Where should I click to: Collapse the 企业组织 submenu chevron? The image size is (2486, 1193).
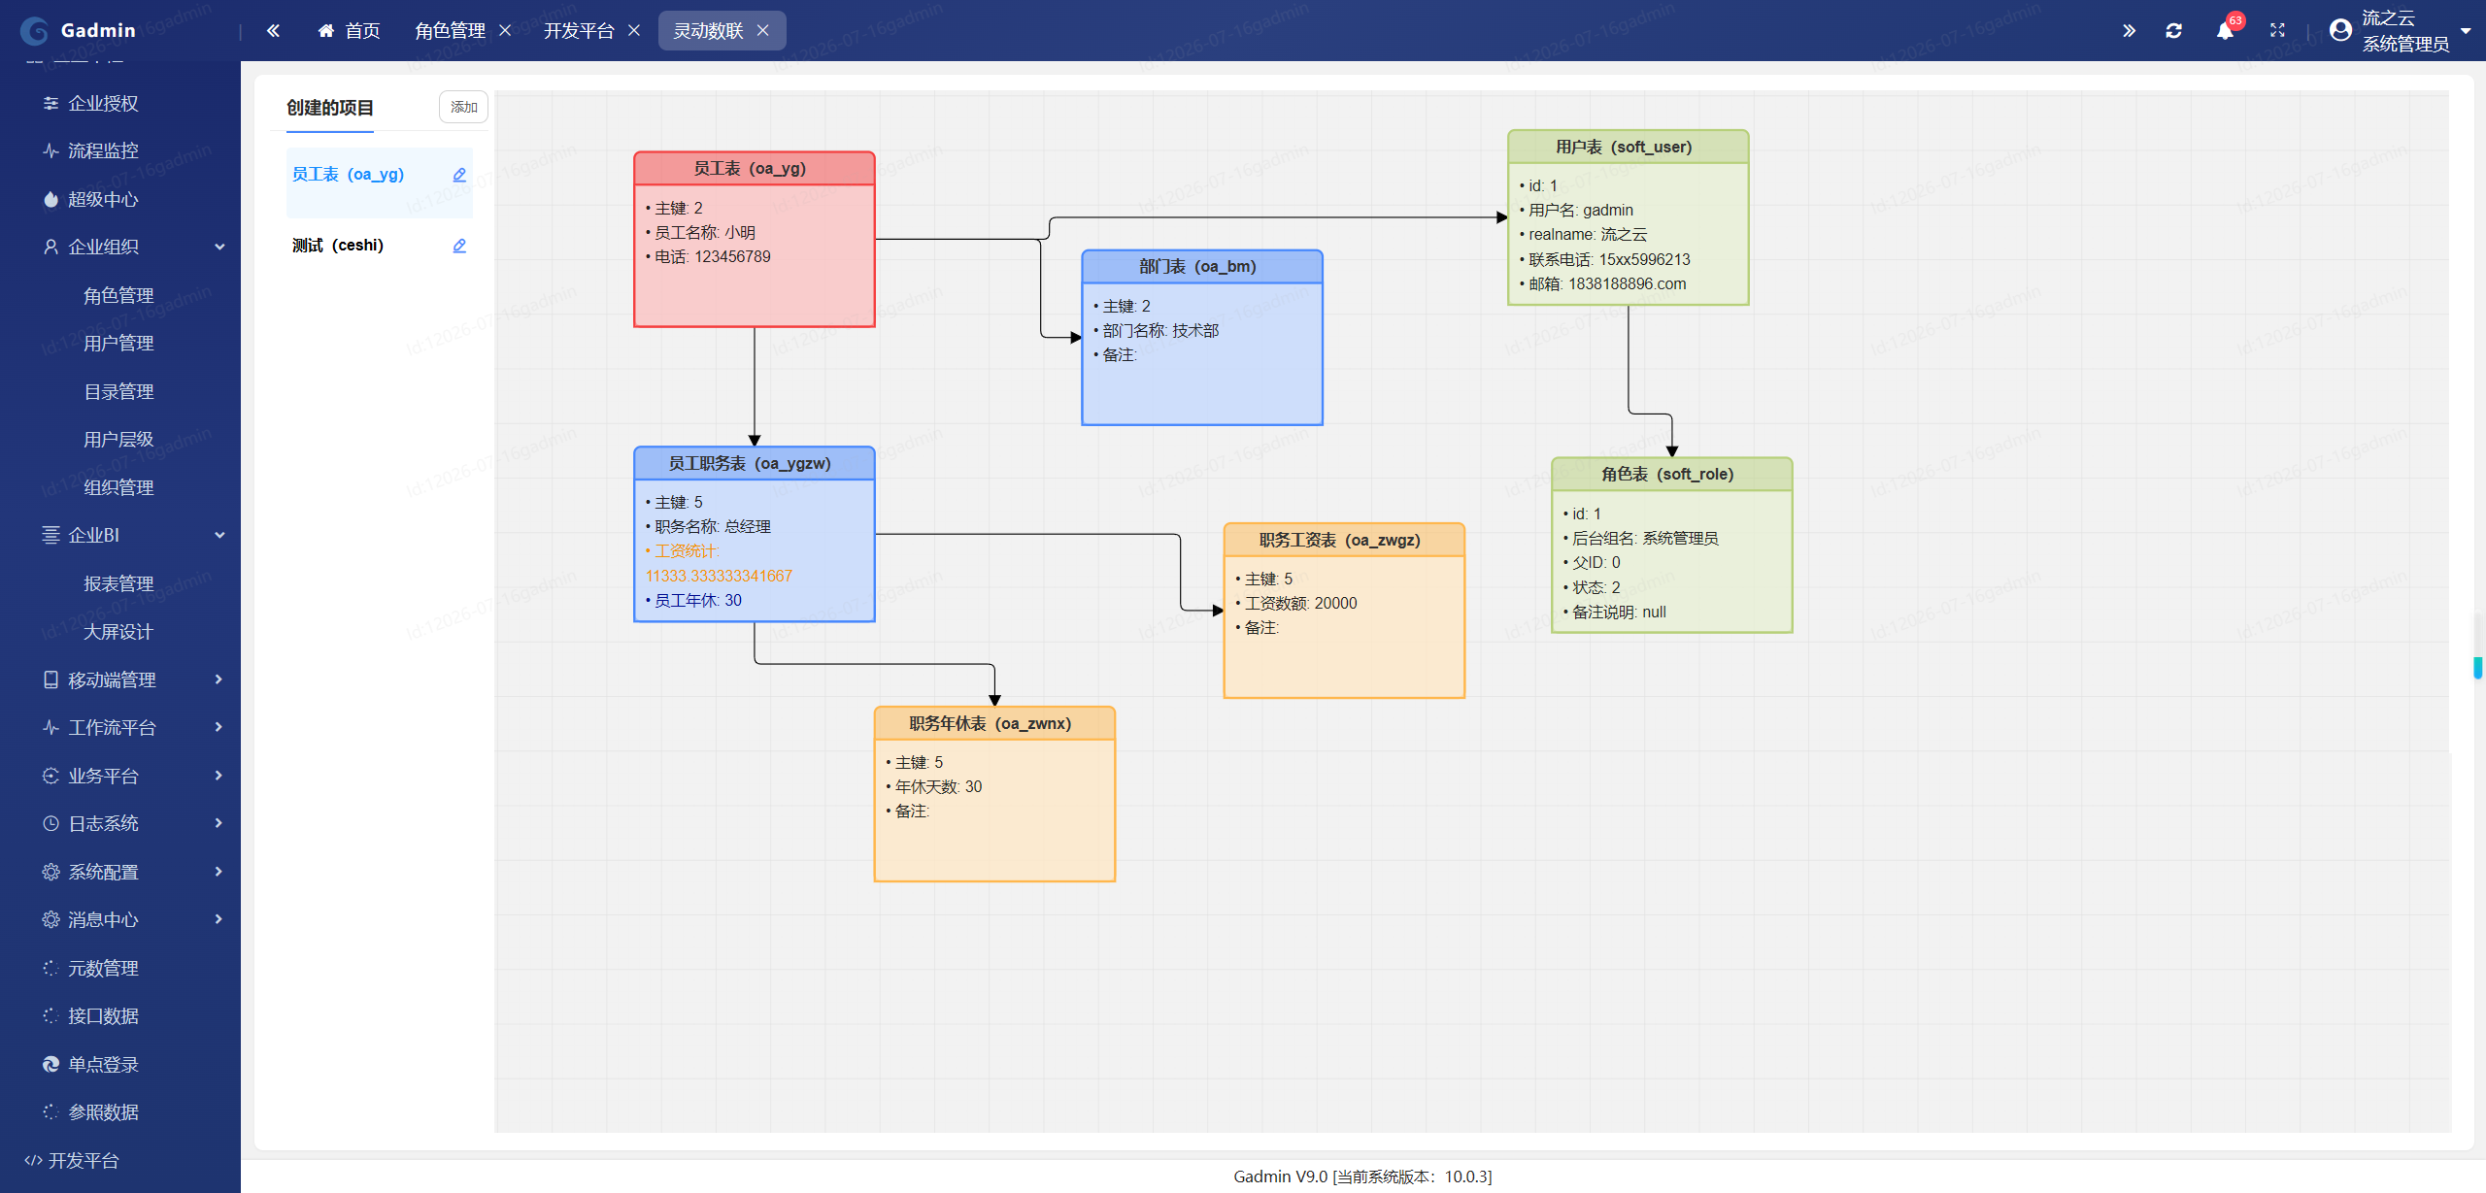219,247
